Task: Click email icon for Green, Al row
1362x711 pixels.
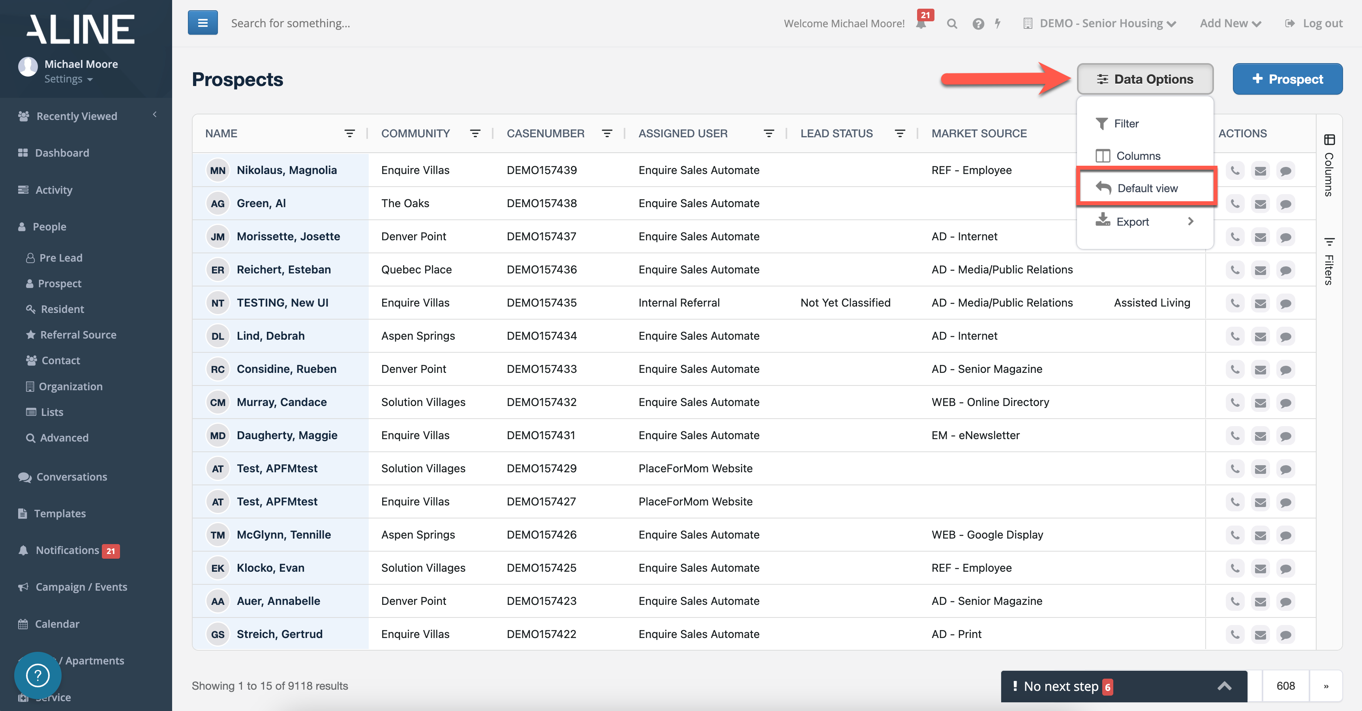Action: [1260, 204]
